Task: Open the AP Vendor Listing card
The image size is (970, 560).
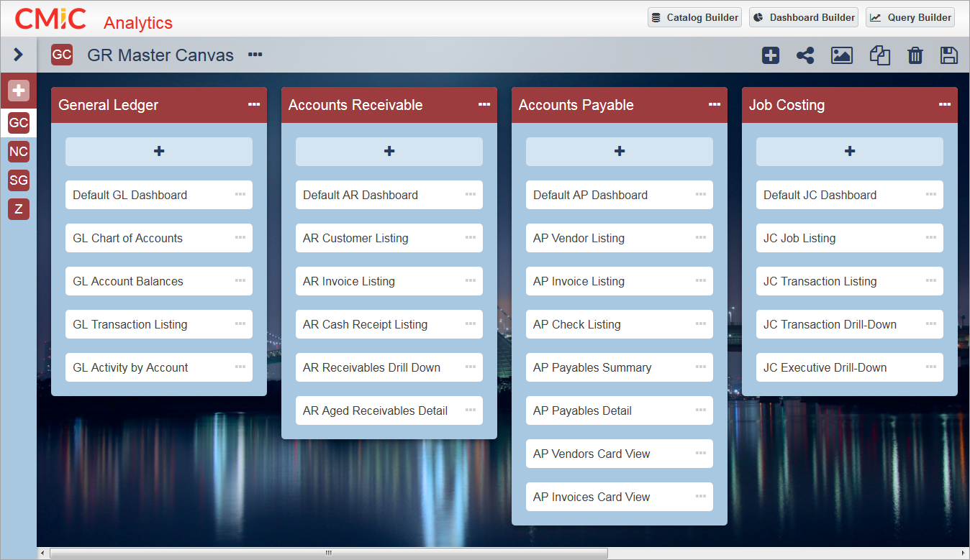Action: (620, 238)
